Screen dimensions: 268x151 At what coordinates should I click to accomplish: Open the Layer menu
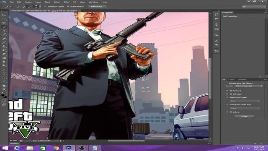38,2
